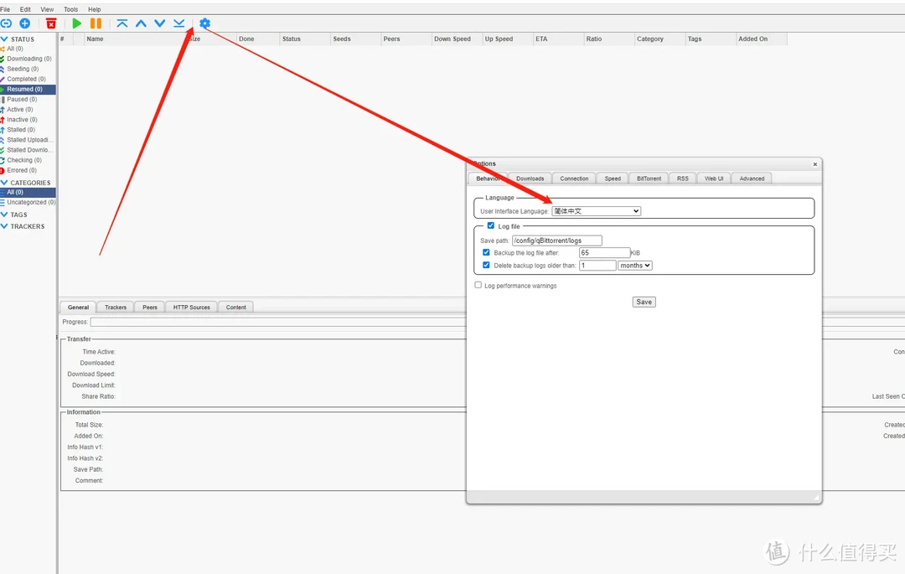Click the red Delete torrent icon
Screen dimensions: 905x574
51,23
